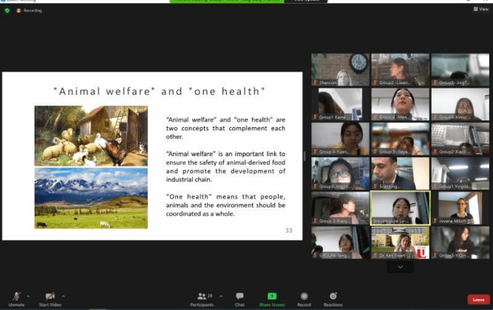Screen dimensions: 493x310
Task: Click the Unmute microphone icon
Action: click(x=16, y=297)
